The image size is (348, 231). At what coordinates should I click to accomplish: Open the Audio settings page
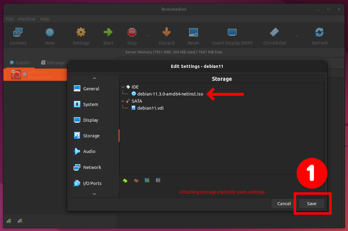[x=94, y=151]
